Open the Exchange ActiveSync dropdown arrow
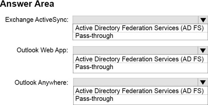 (203, 20)
